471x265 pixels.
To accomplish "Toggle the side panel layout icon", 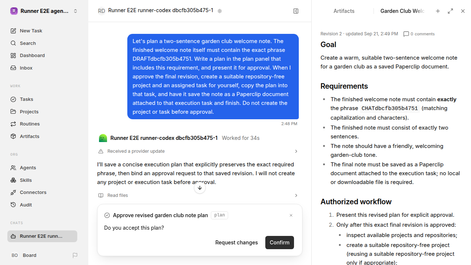I will click(x=296, y=11).
